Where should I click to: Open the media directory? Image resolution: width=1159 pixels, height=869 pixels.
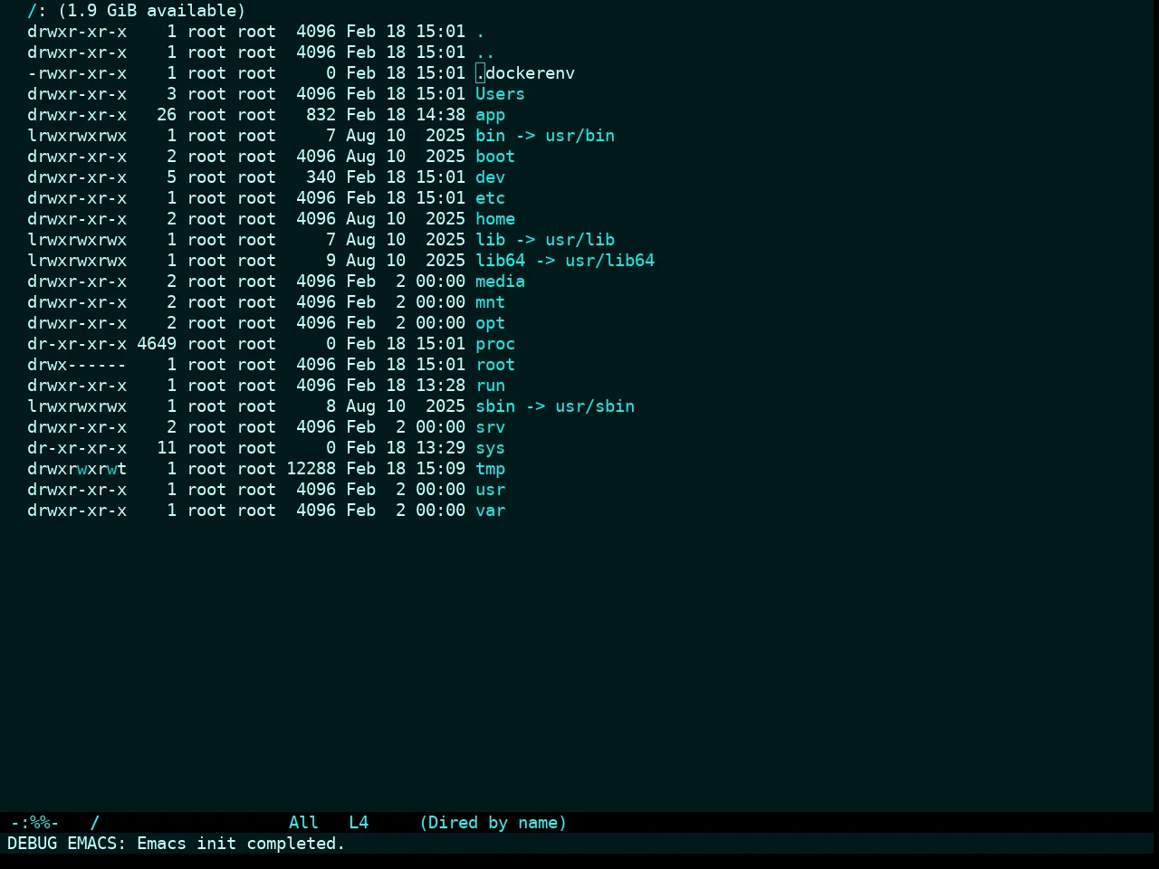pos(500,282)
